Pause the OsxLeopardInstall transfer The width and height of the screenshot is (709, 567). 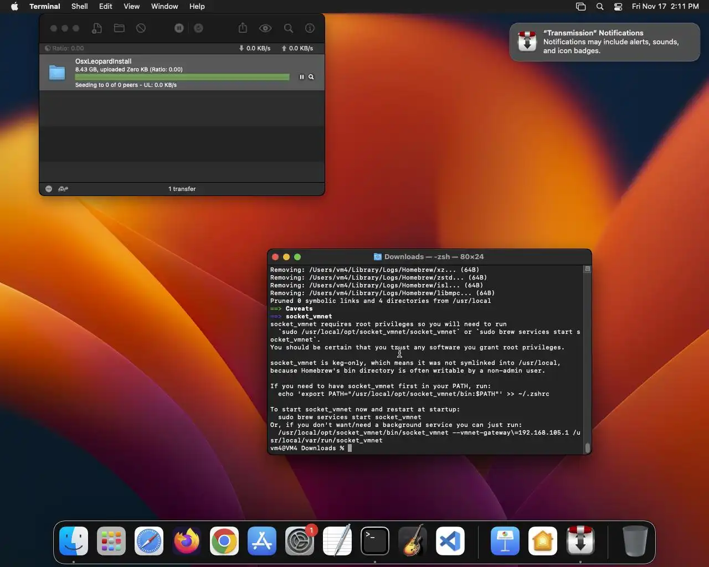point(302,77)
